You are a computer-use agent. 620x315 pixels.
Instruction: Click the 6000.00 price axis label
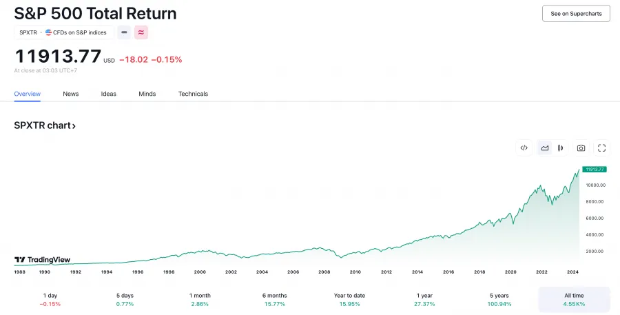click(595, 218)
